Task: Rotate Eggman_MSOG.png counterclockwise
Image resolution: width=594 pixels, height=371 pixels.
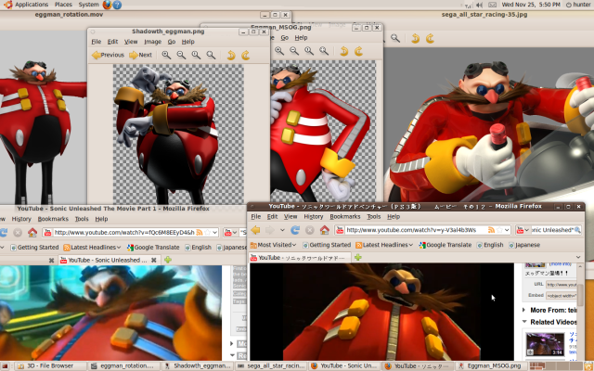Action: point(344,51)
